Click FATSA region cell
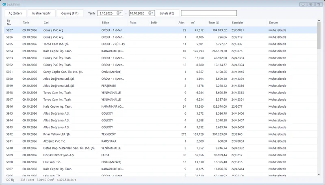325x185 pixels. point(105,155)
